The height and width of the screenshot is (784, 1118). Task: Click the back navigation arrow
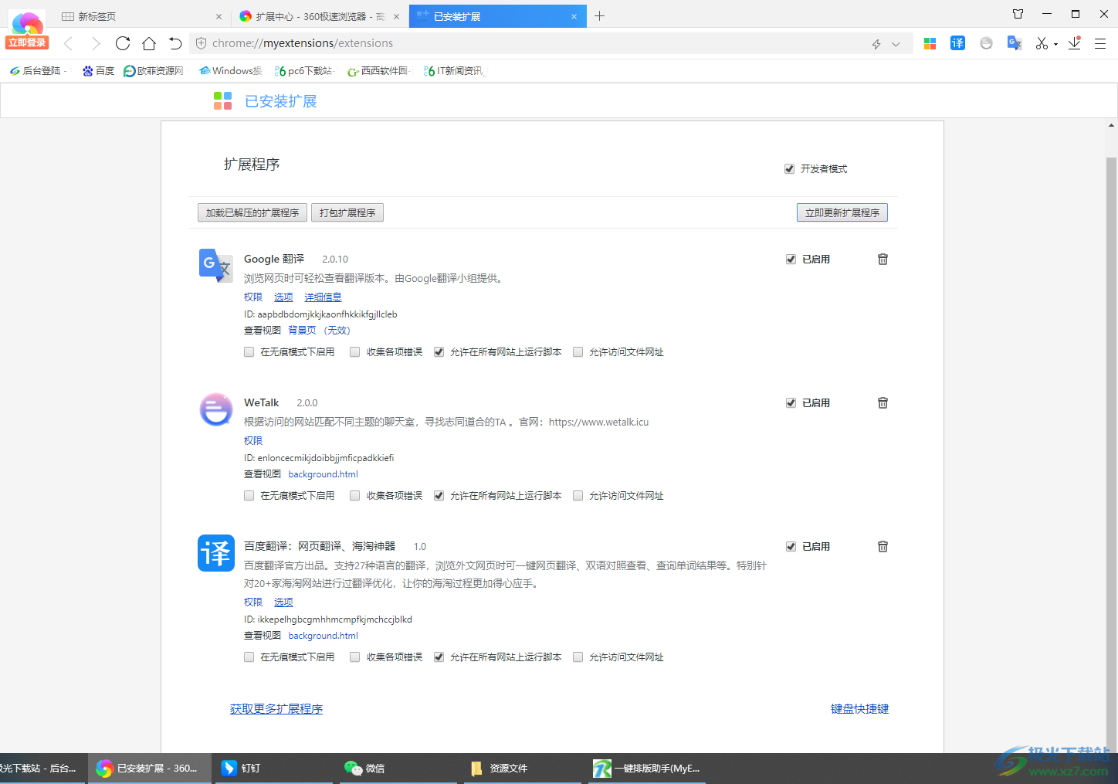[x=68, y=43]
